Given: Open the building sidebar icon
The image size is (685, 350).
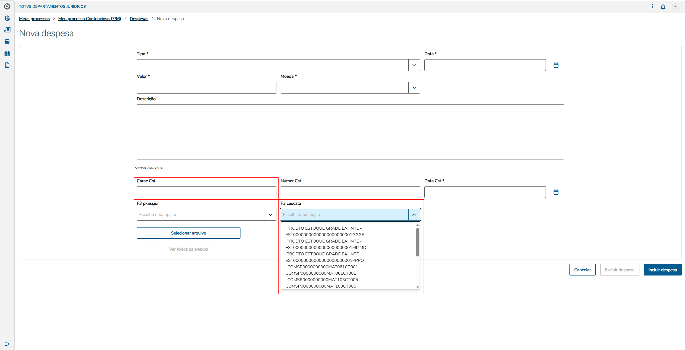Looking at the screenshot, I should tap(7, 53).
